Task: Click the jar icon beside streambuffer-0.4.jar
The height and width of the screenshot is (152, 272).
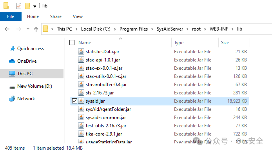Action: [x=81, y=85]
